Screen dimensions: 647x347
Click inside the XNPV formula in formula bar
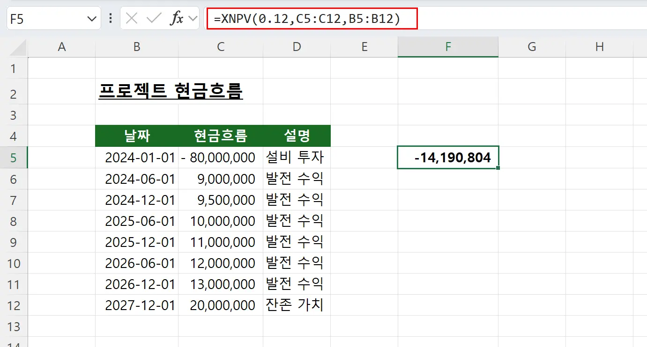[309, 18]
